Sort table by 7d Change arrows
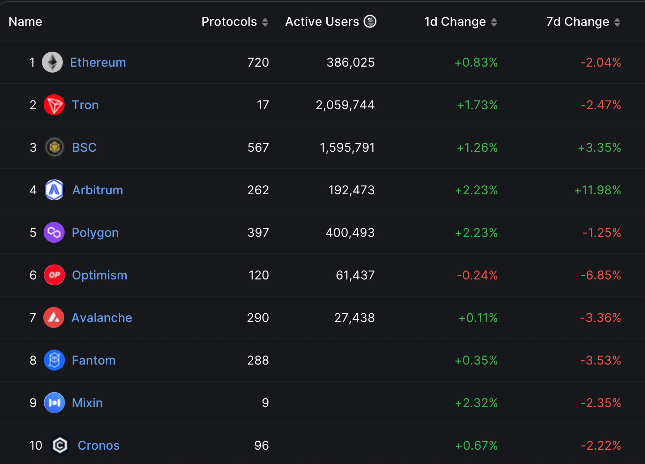This screenshot has height=464, width=645. pyautogui.click(x=617, y=22)
